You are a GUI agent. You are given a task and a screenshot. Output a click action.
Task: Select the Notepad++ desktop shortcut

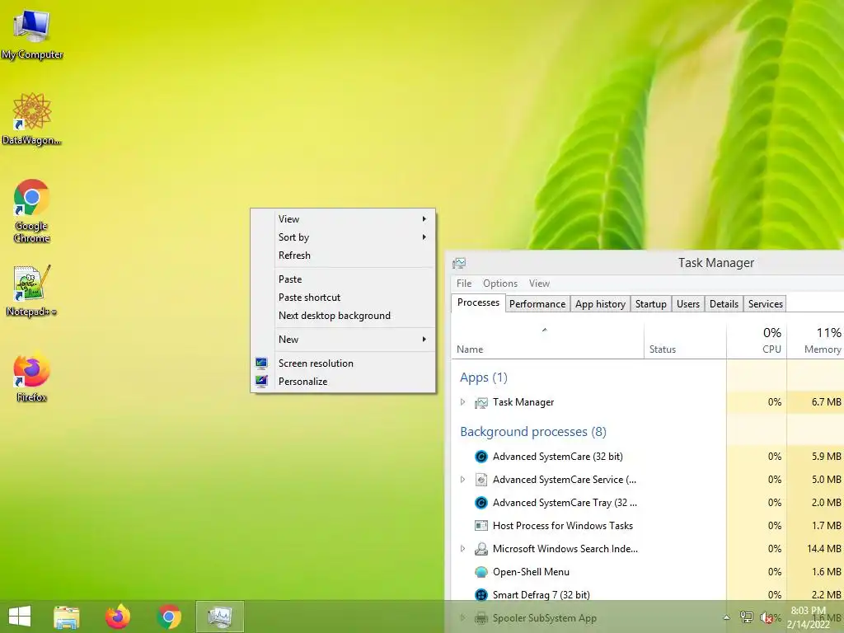[x=32, y=290]
